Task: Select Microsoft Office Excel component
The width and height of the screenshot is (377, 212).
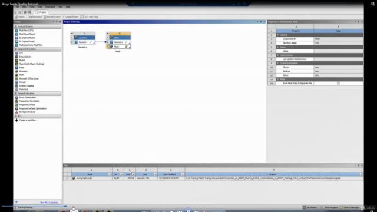Action: click(x=29, y=78)
